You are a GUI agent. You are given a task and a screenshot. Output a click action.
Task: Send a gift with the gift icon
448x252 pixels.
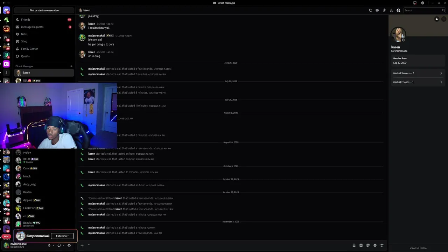click(354, 245)
